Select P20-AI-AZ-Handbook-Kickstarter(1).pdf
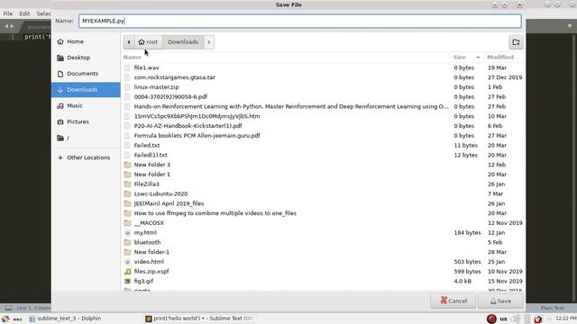The height and width of the screenshot is (324, 577). pos(323,126)
